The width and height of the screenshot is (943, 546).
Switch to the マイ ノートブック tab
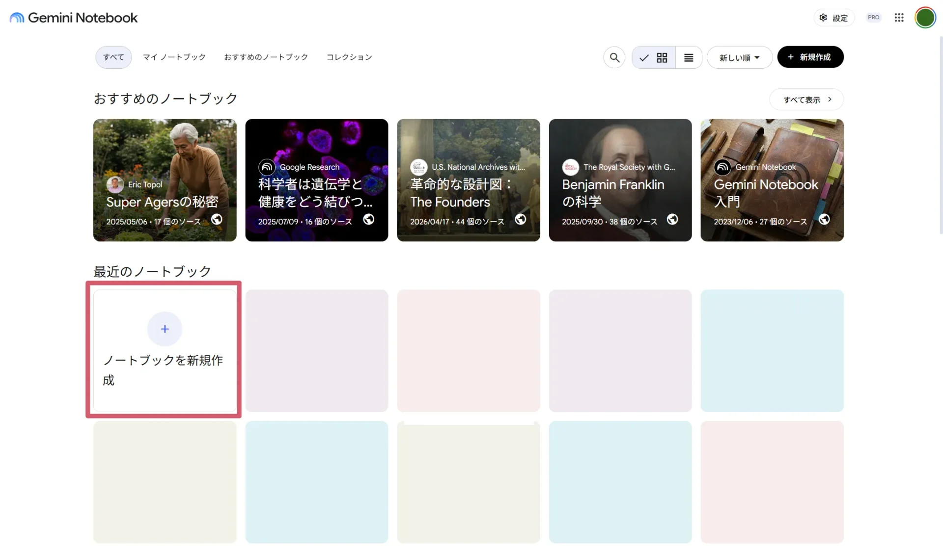(174, 57)
